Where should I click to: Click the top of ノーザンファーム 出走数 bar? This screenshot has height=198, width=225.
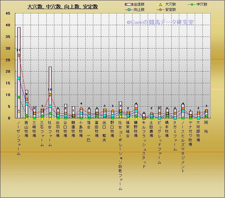point(19,28)
